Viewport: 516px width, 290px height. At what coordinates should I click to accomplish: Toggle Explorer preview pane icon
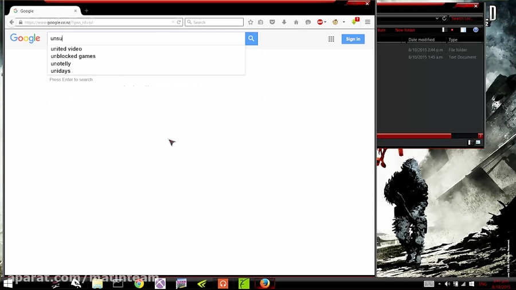coord(463,30)
